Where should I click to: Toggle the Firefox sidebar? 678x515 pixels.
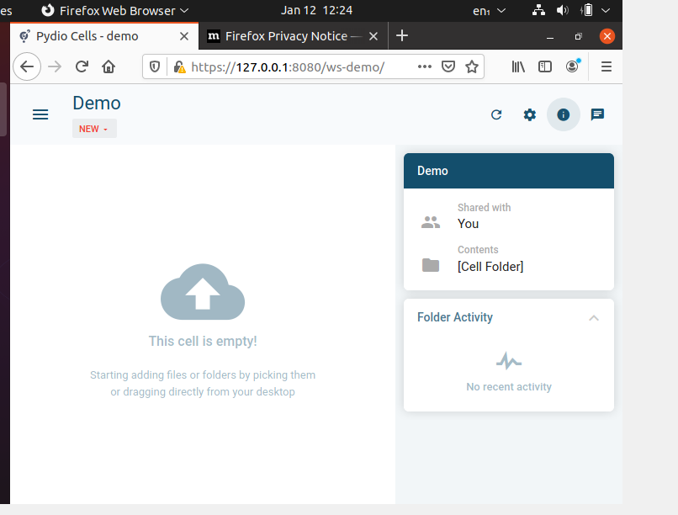click(x=545, y=66)
